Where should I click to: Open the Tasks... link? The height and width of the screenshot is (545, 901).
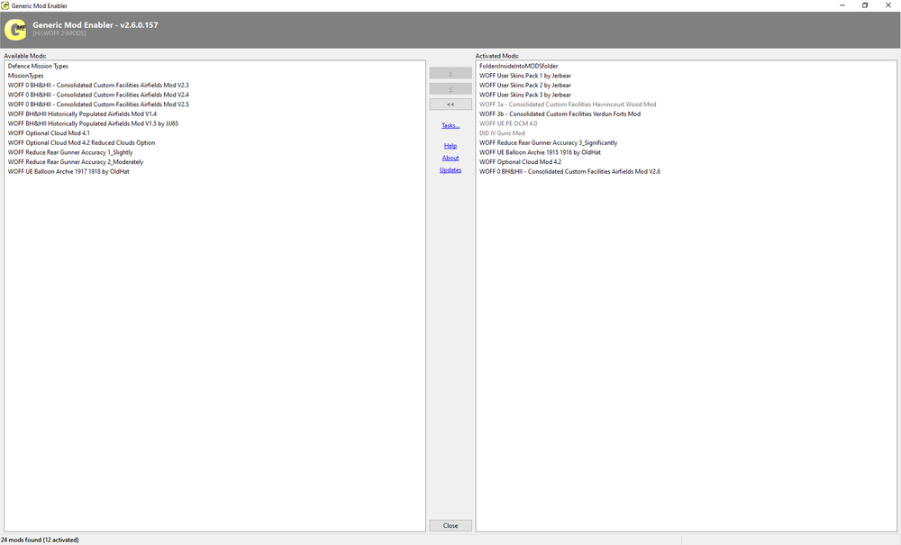450,125
